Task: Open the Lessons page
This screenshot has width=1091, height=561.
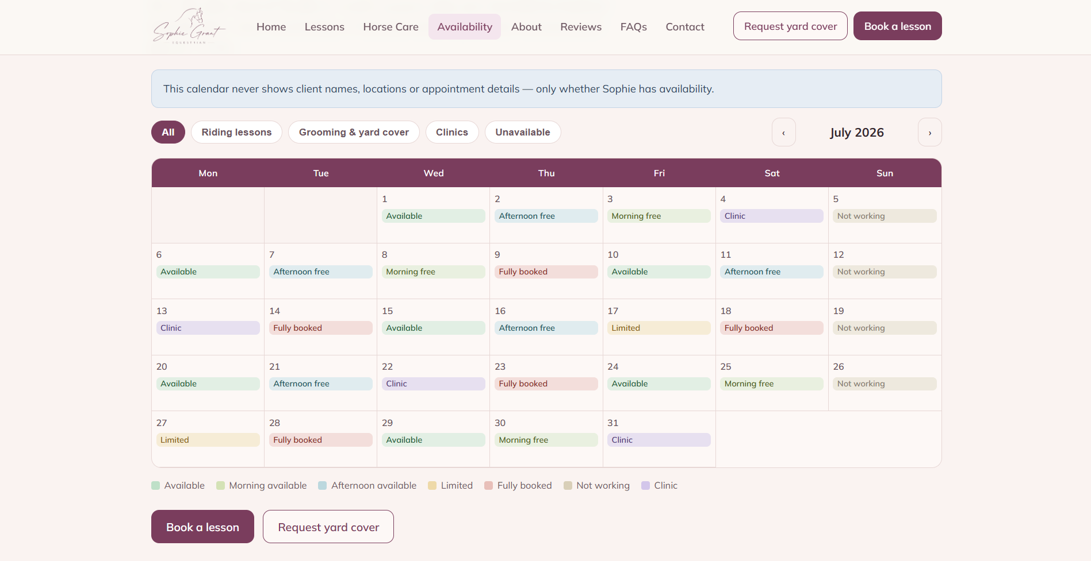Action: [324, 26]
